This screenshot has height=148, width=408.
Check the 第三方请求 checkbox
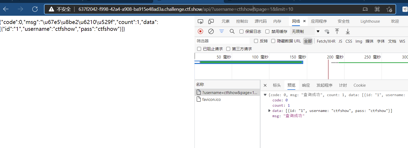click(x=228, y=49)
